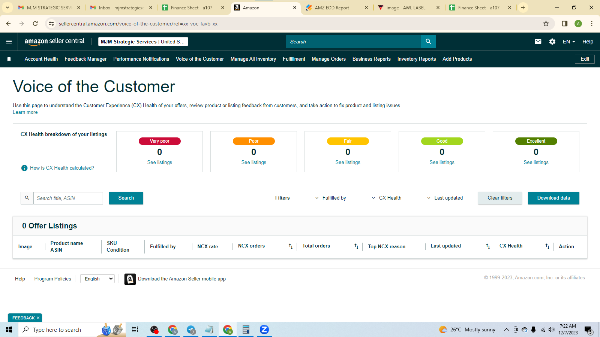Open Manage All Inventory menu item
600x337 pixels.
pyautogui.click(x=253, y=59)
